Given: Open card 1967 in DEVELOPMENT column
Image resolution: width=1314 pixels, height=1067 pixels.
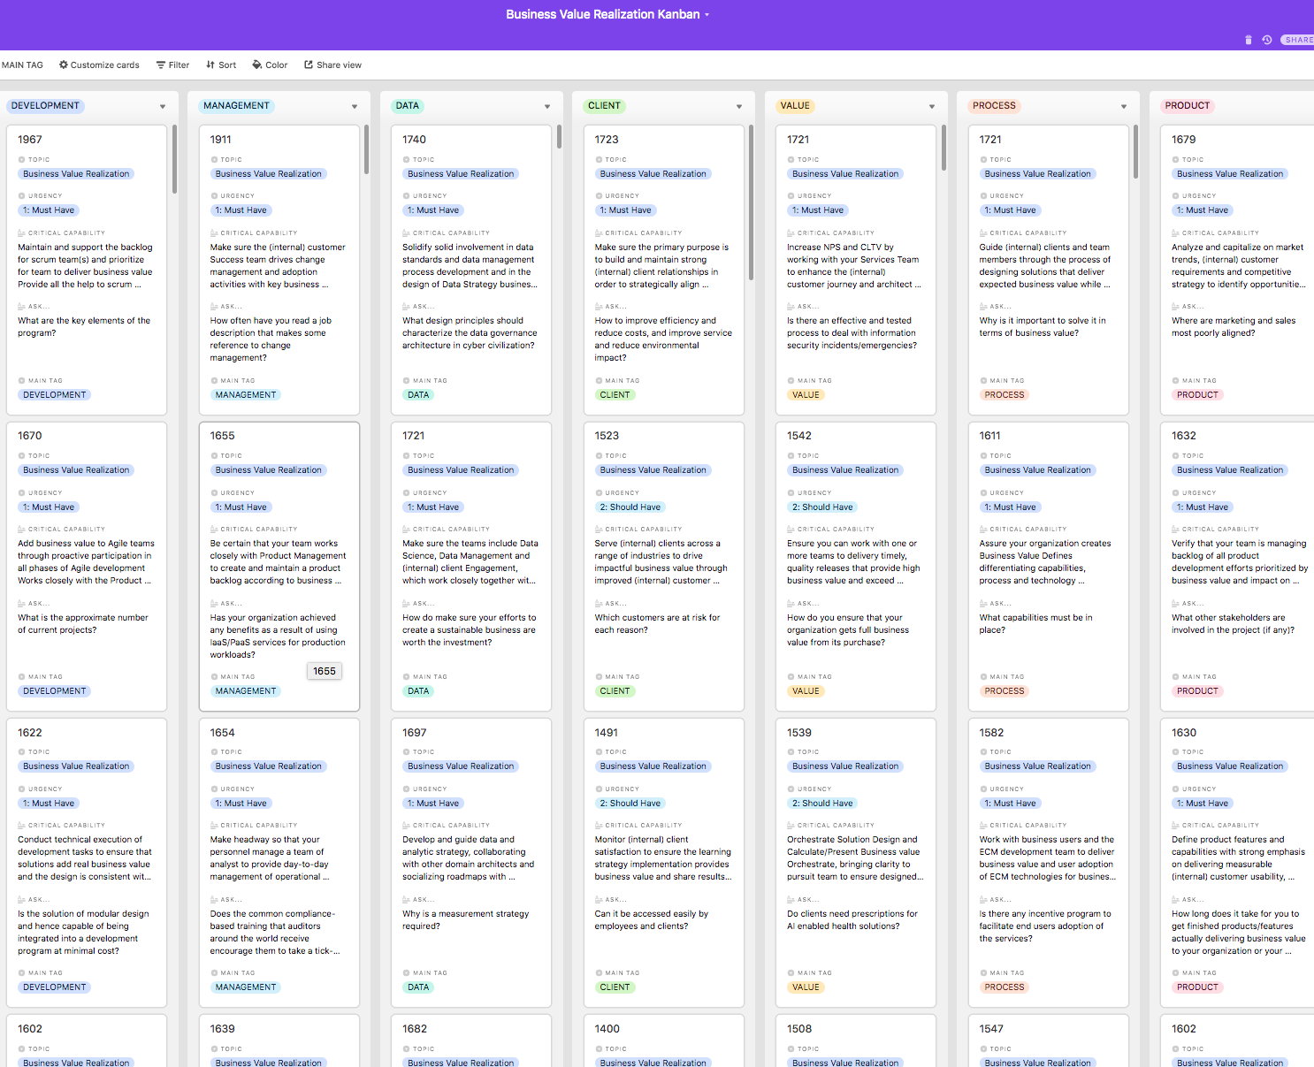Looking at the screenshot, I should 30,140.
